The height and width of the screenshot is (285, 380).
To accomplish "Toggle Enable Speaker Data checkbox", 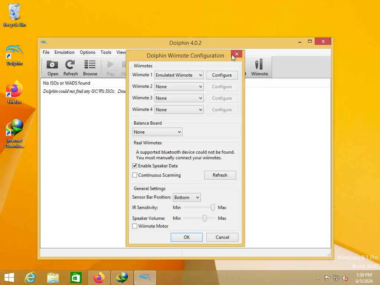I will (x=135, y=166).
